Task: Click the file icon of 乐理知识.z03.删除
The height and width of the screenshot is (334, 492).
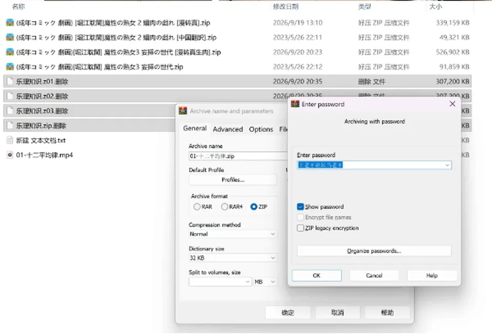Action: [x=10, y=111]
